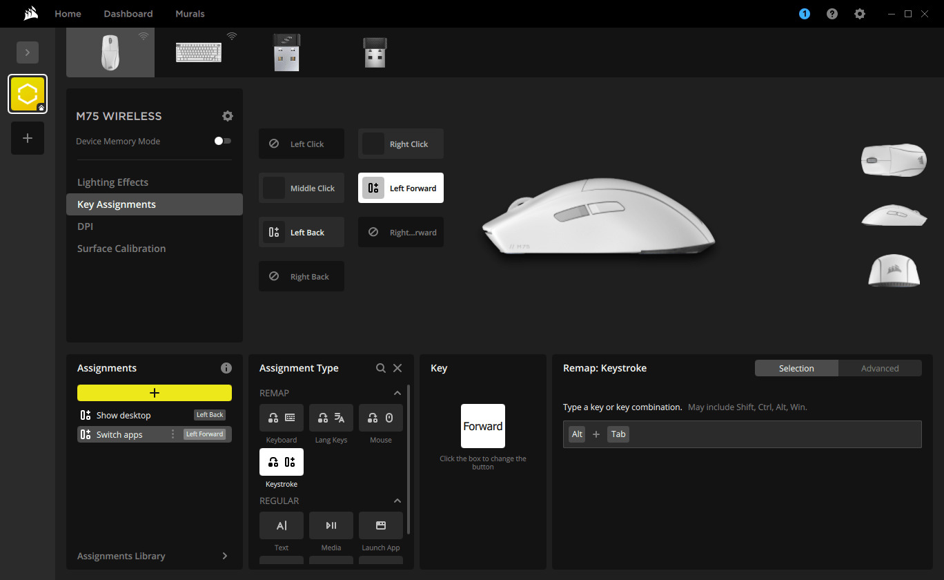
Task: Add new assignment with yellow plus bar
Action: (x=155, y=393)
